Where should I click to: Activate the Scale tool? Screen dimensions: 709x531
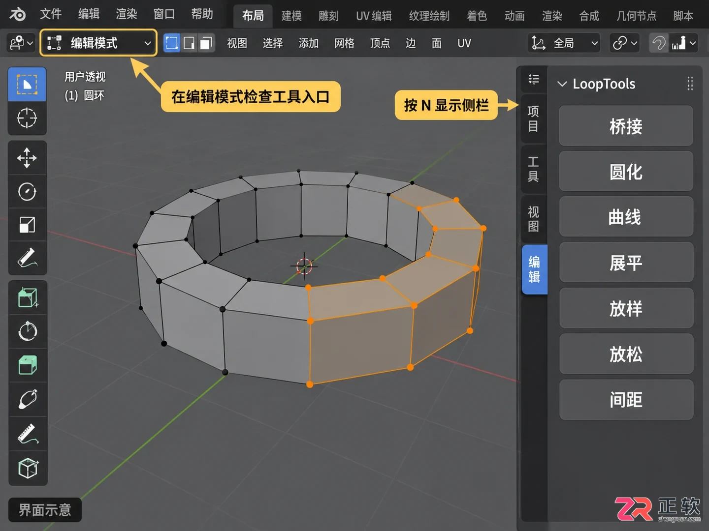(x=27, y=225)
